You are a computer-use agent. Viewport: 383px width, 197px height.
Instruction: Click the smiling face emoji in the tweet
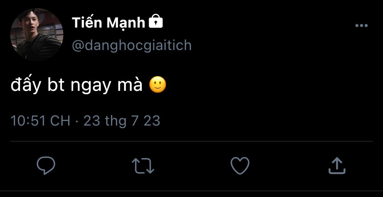point(158,85)
